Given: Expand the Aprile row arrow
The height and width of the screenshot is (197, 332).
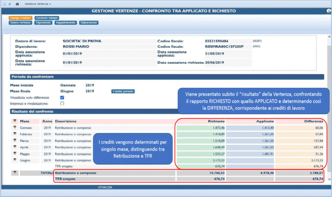Looking at the screenshot, I should tap(15, 147).
